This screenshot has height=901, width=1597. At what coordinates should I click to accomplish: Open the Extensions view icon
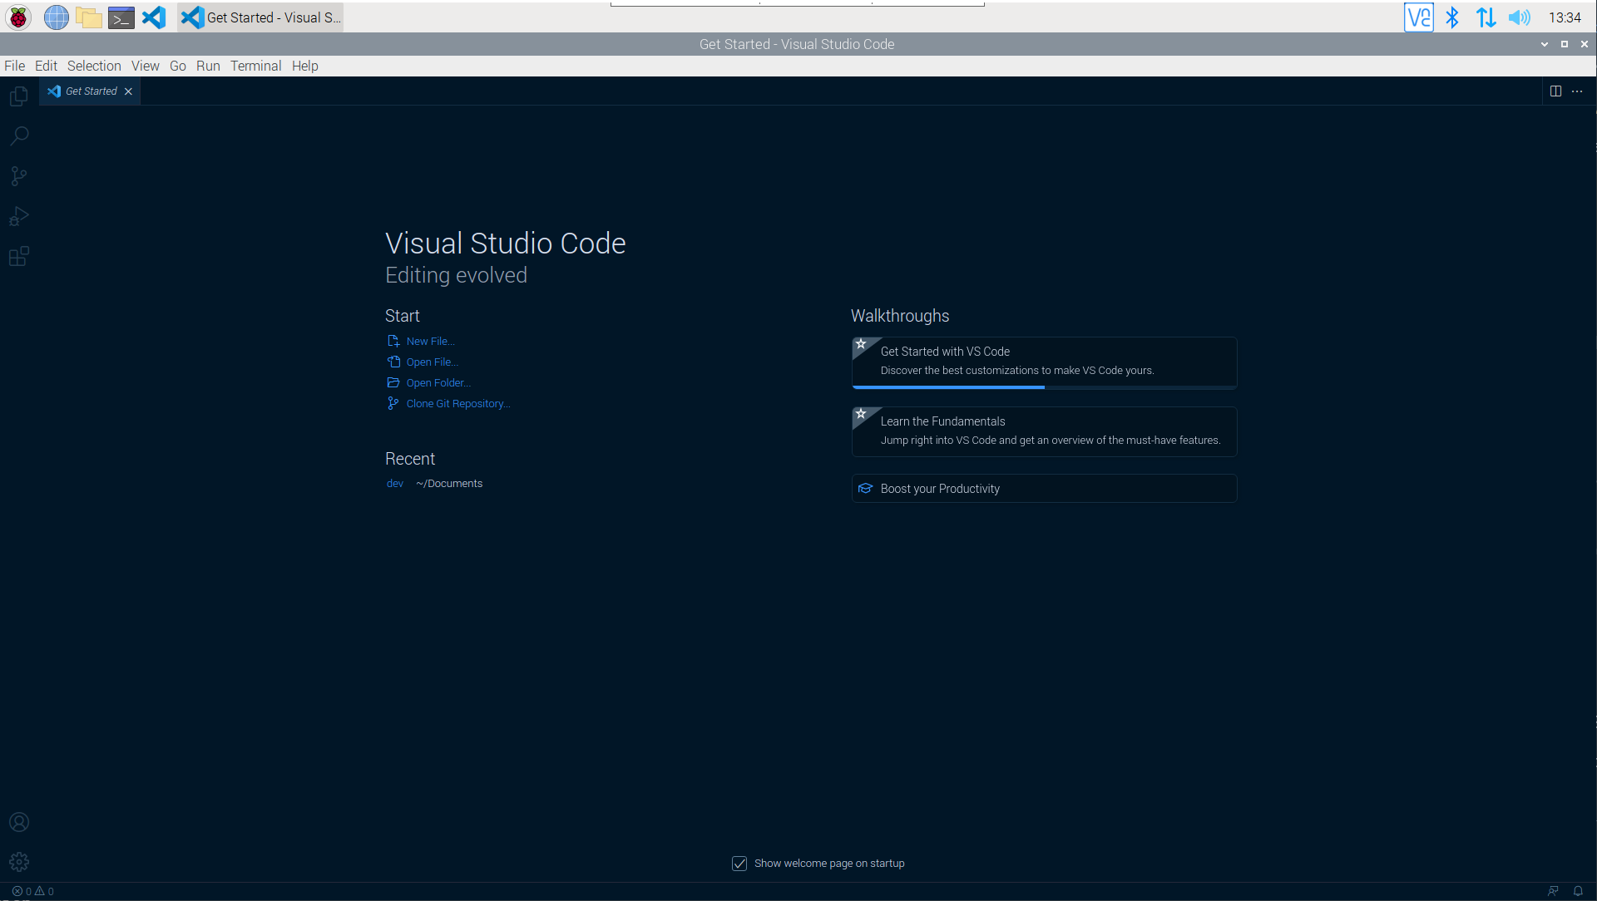(x=18, y=256)
